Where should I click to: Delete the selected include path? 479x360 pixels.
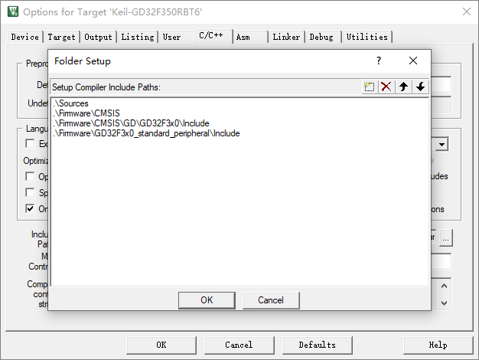(386, 87)
